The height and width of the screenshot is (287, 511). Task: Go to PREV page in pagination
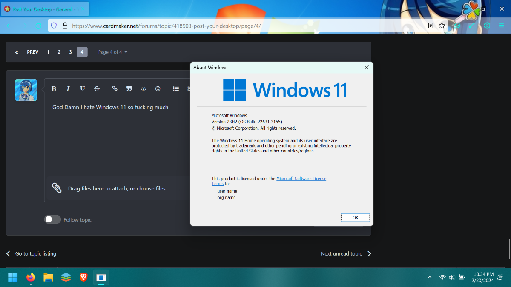point(33,52)
